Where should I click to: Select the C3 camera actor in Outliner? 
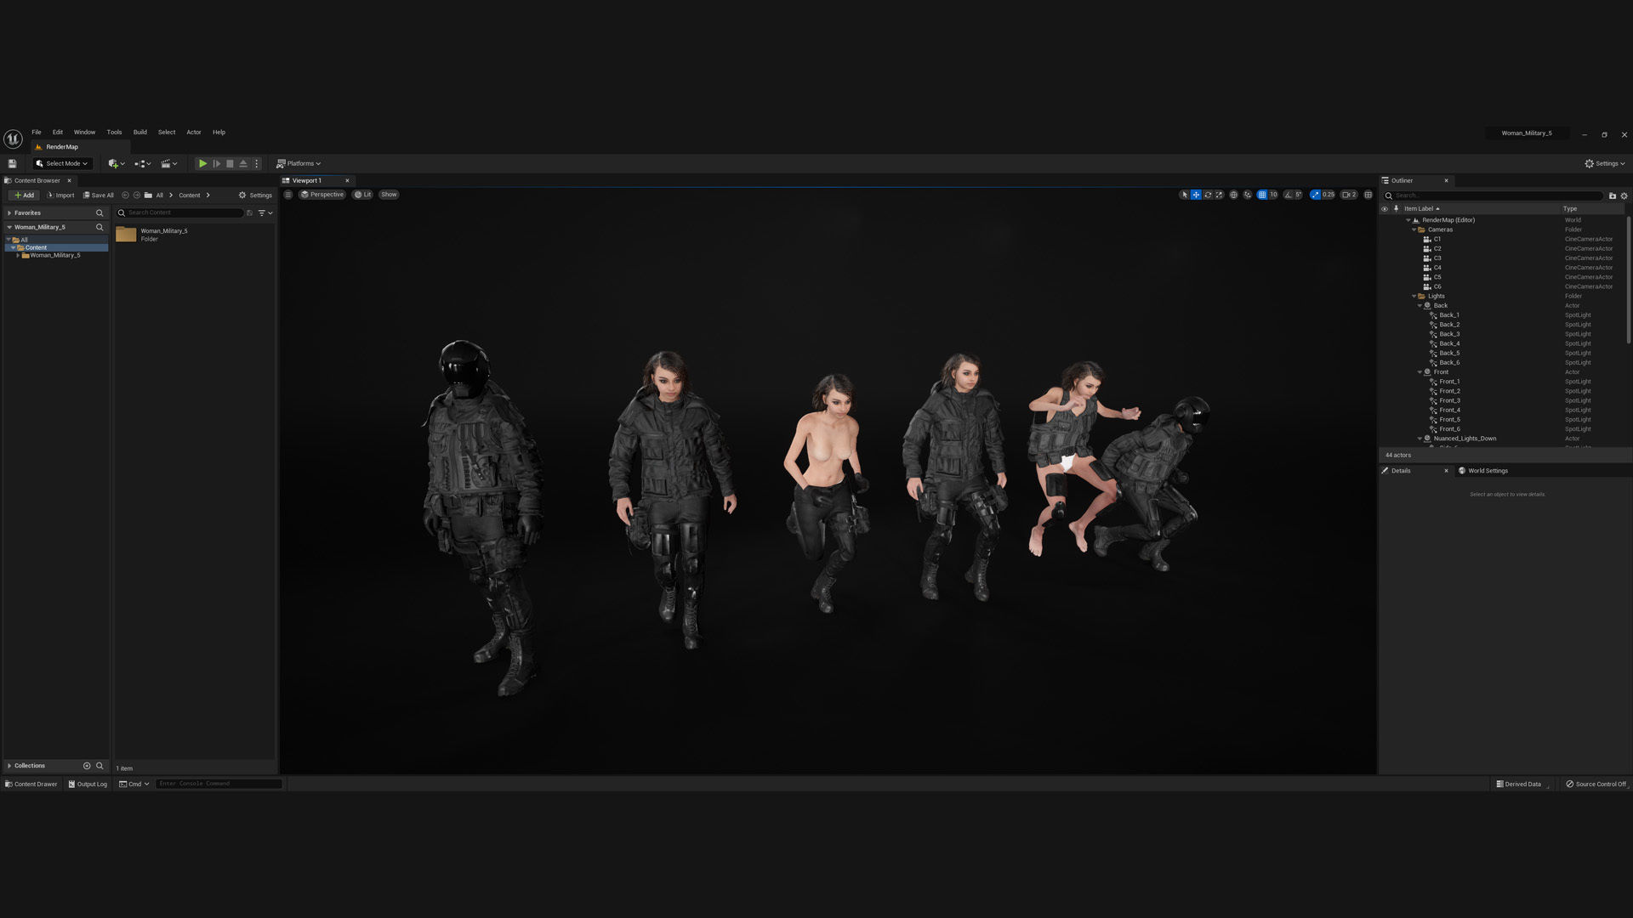point(1437,258)
